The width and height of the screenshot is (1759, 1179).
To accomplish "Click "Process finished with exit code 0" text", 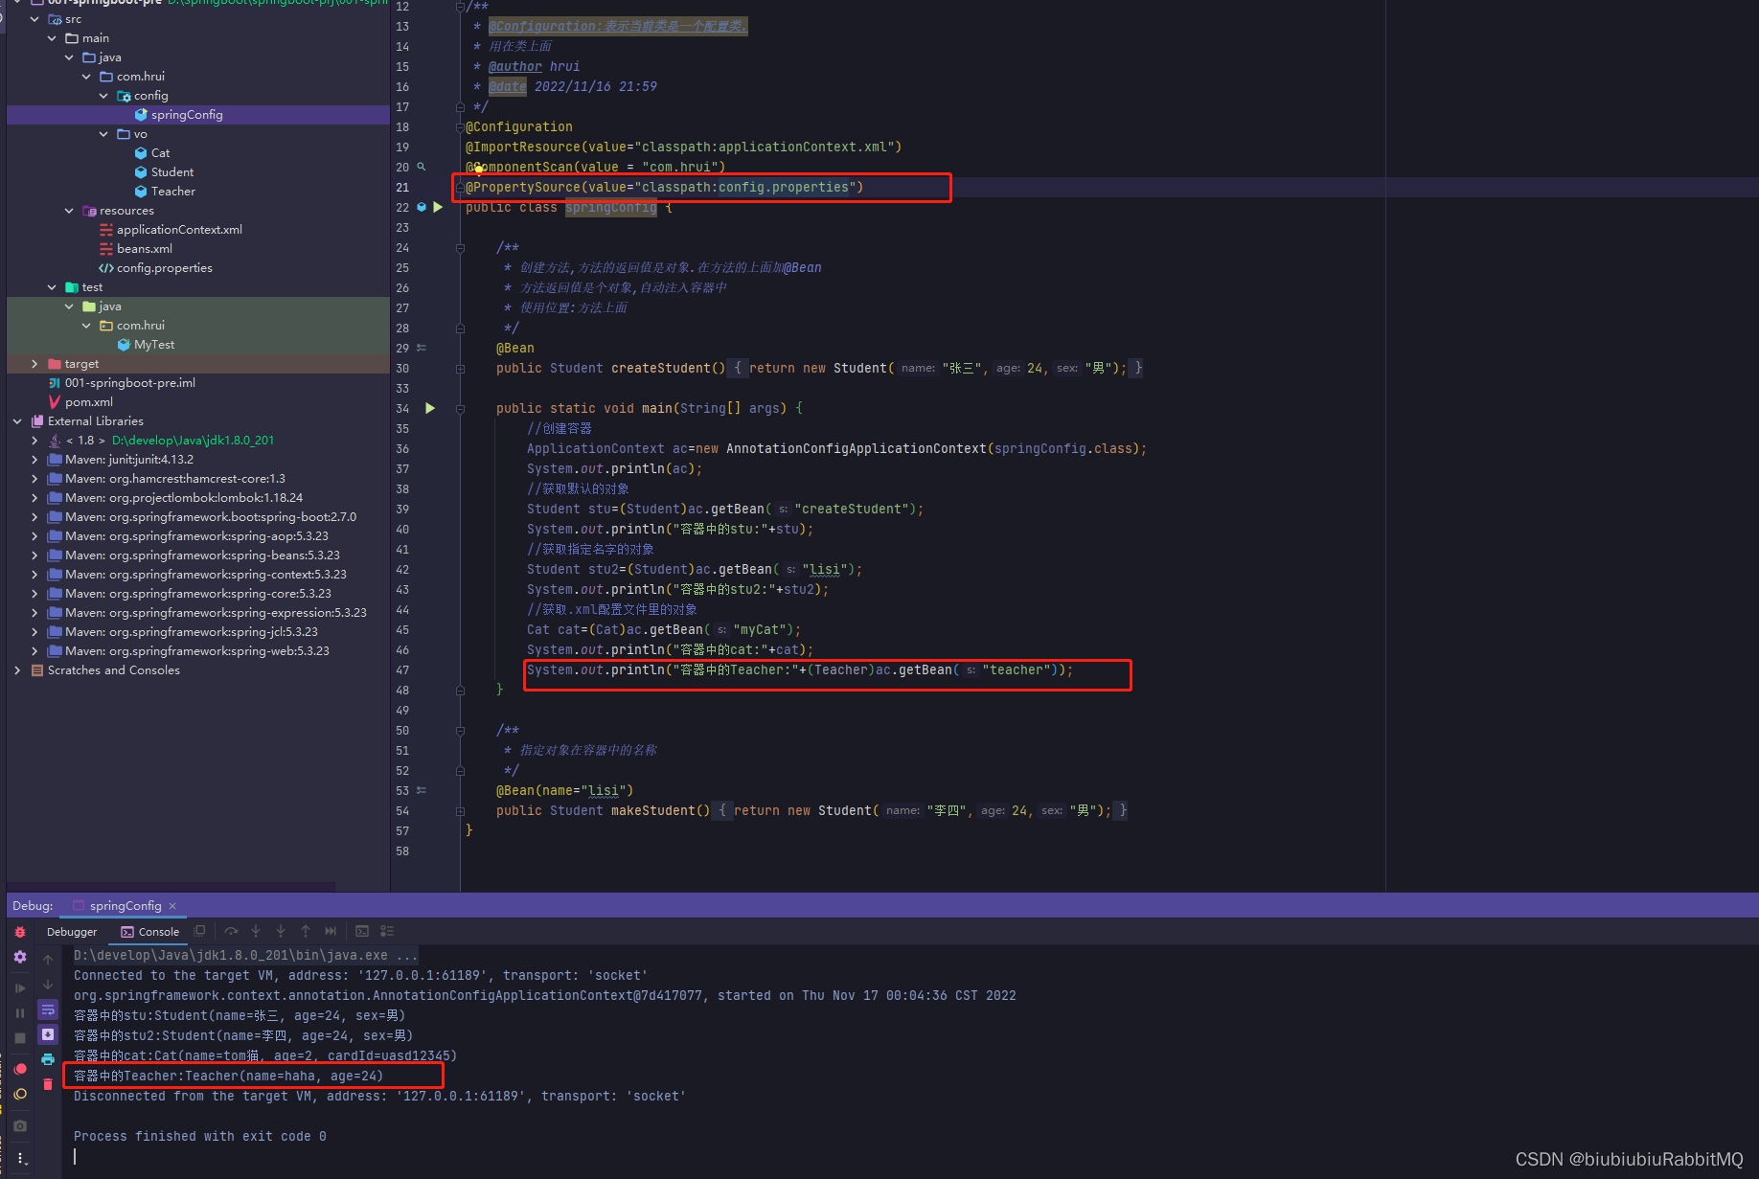I will click(x=199, y=1136).
